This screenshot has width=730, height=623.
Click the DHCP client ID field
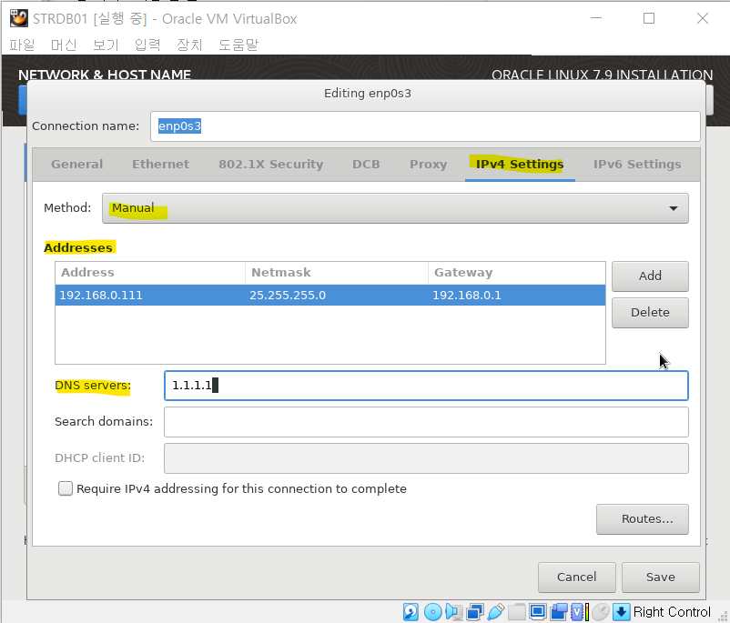(426, 458)
